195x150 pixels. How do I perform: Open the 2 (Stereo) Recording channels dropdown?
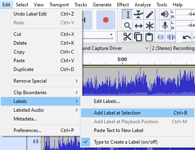[x=173, y=48]
